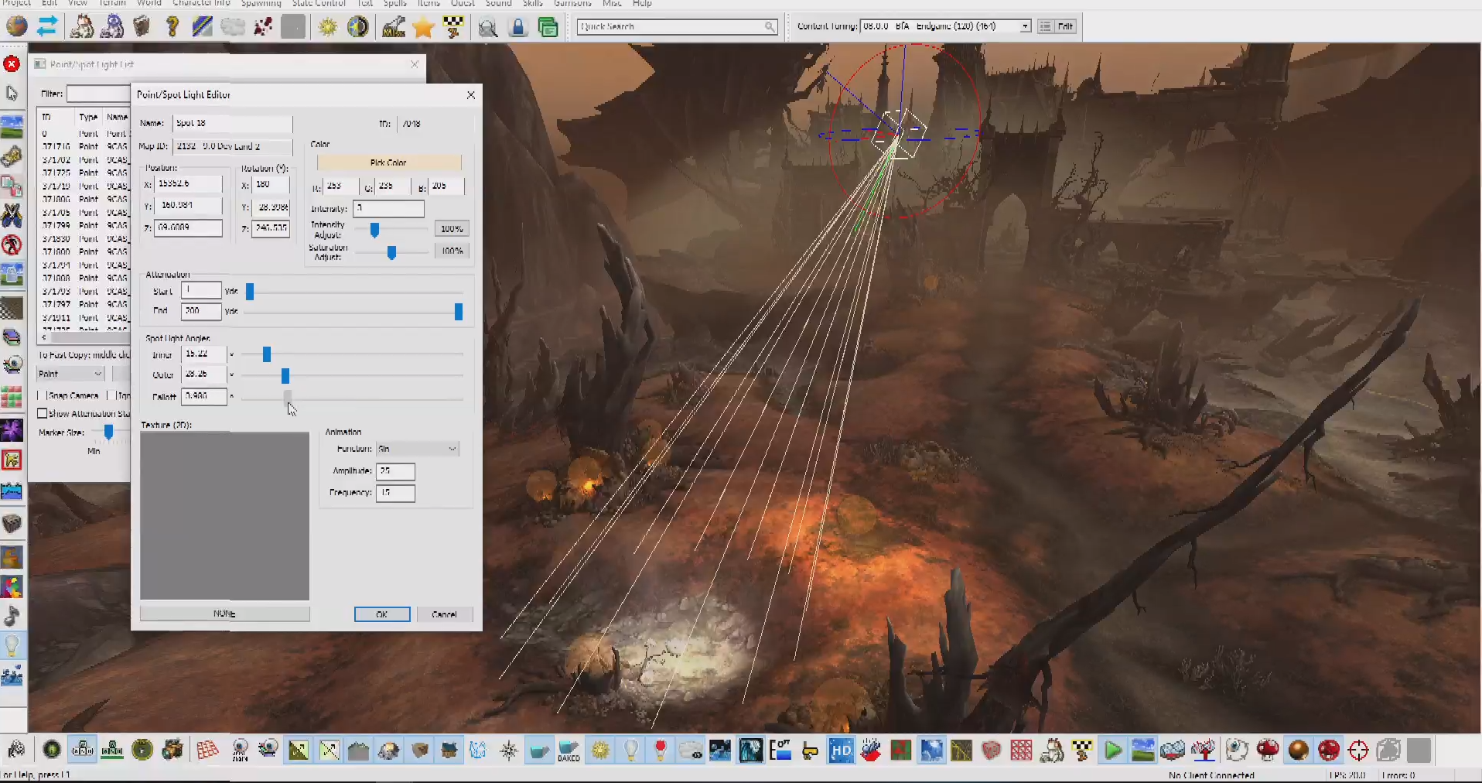
Task: Click the sun icon in top toolbar
Action: pos(328,27)
